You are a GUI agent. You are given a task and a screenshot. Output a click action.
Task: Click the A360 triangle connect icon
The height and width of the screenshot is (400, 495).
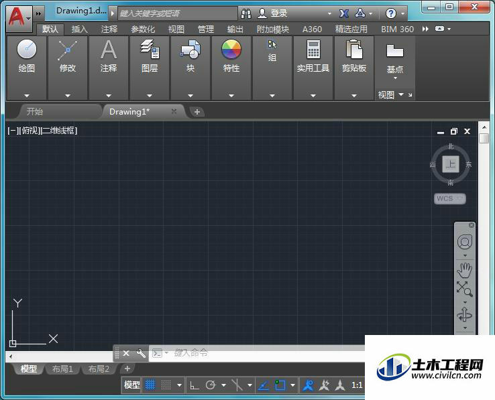pyautogui.click(x=360, y=13)
